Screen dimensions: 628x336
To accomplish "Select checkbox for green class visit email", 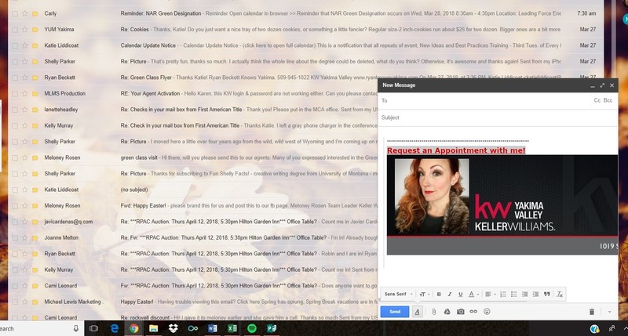I will coord(15,157).
